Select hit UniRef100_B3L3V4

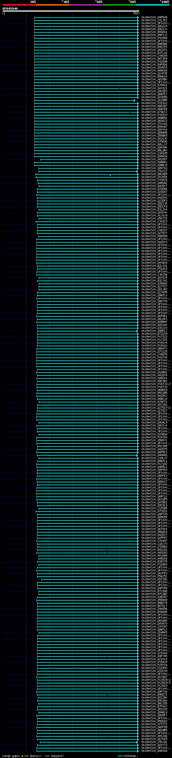coord(154,210)
